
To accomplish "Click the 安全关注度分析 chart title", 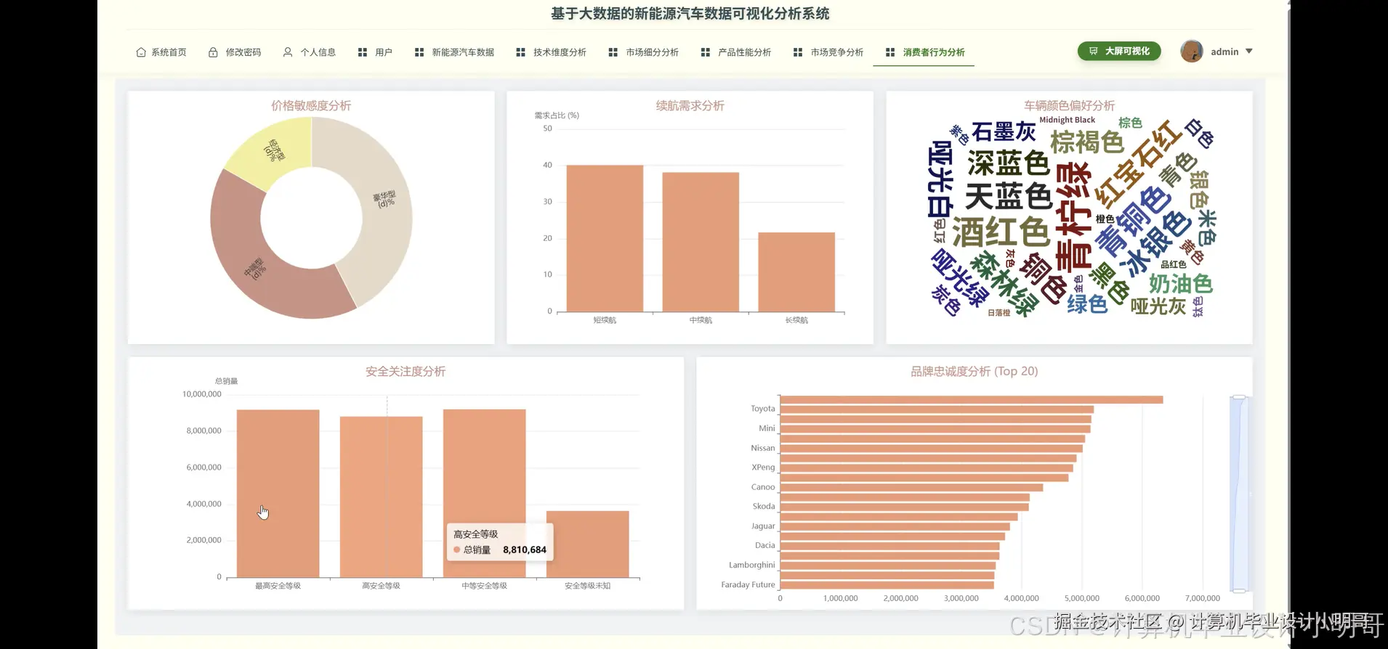I will tap(405, 372).
